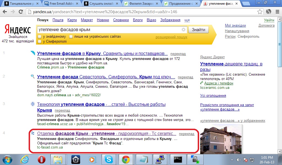Switch to 'Free Email Addre' tab

61,4
